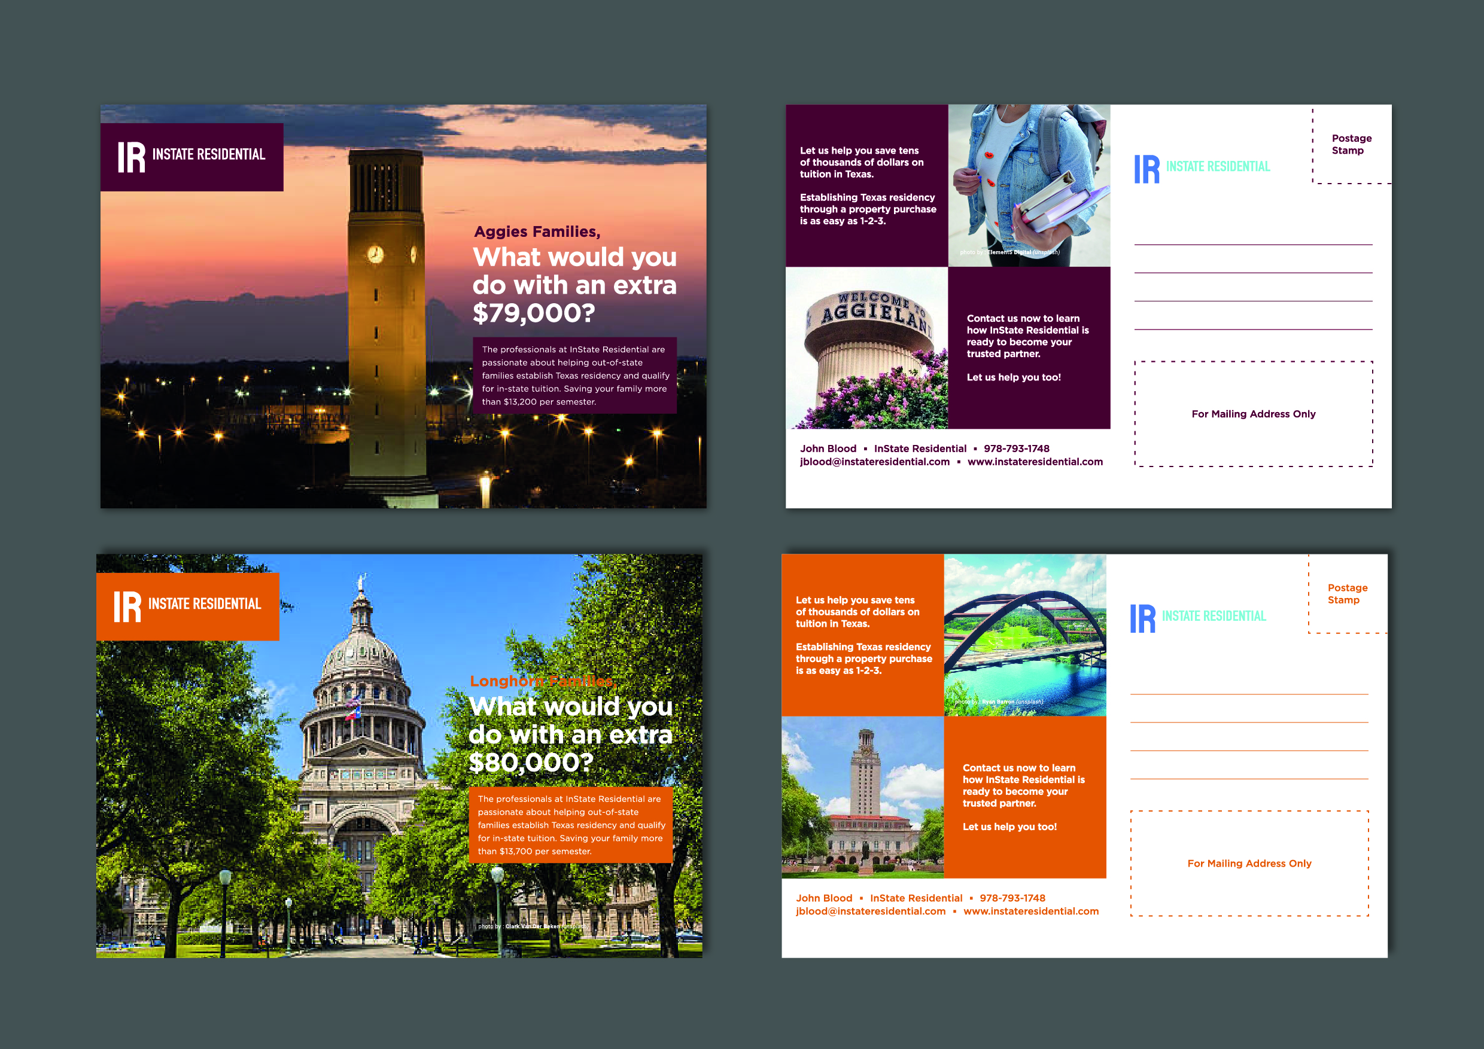Click the '$79,000?' headline text
The width and height of the screenshot is (1484, 1049).
pyautogui.click(x=534, y=313)
